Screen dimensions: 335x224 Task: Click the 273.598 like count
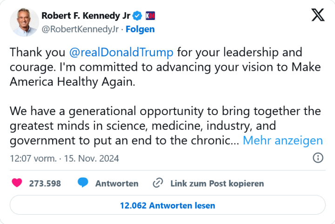pyautogui.click(x=45, y=183)
